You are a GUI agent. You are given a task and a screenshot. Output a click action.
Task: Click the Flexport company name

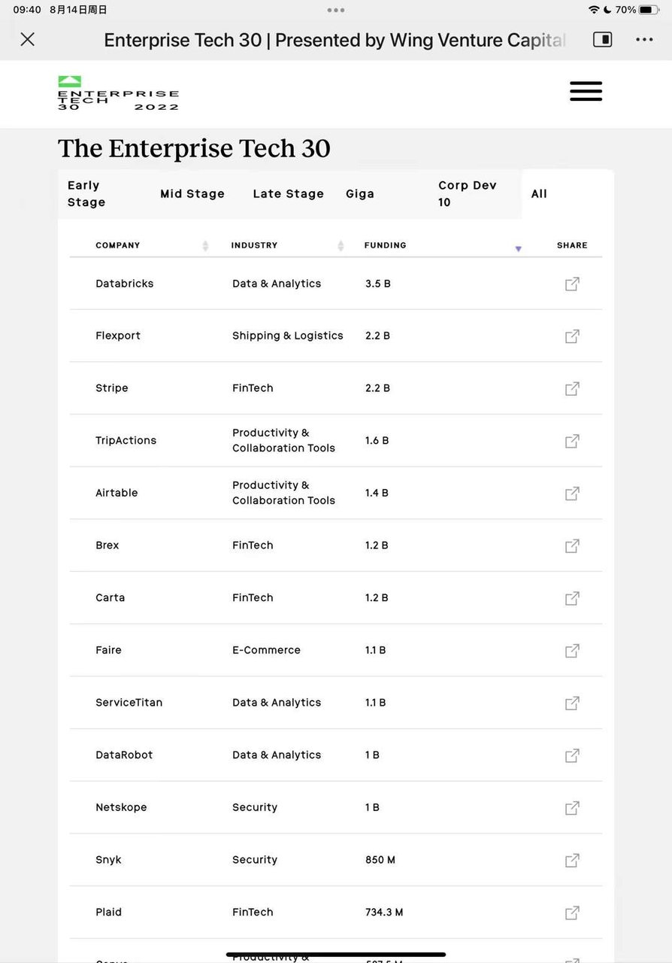click(118, 336)
